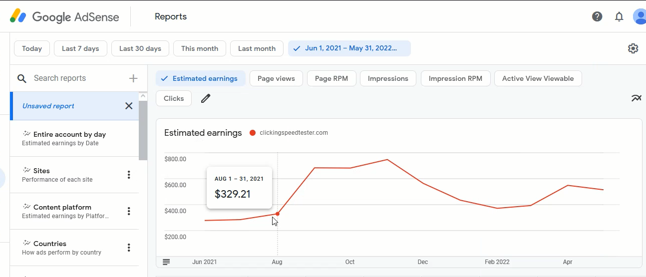Click the chart legend list icon
The height and width of the screenshot is (277, 646).
pyautogui.click(x=166, y=262)
